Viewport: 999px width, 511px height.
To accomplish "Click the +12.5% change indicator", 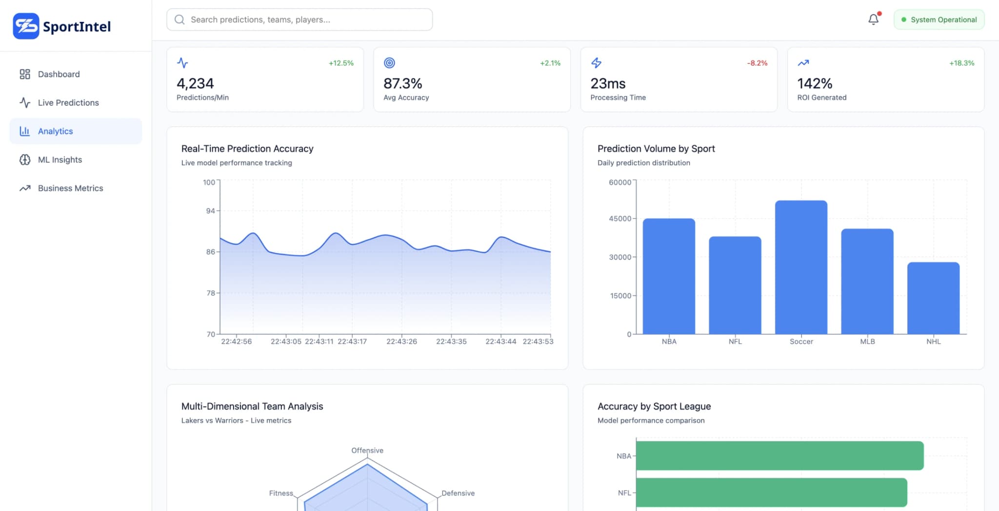I will coord(341,63).
